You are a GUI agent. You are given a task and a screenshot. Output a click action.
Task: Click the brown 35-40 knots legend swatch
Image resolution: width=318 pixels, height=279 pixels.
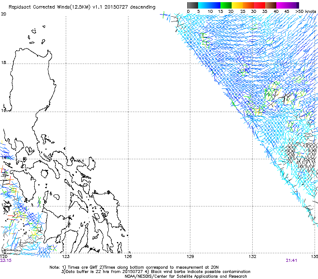(x=271, y=5)
